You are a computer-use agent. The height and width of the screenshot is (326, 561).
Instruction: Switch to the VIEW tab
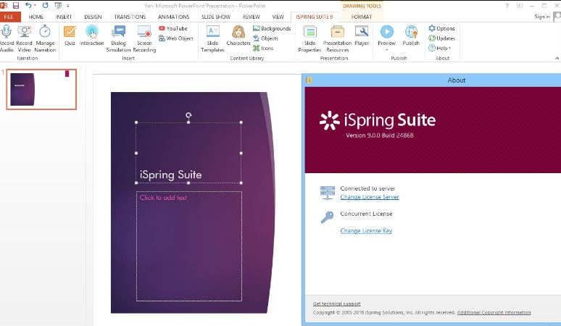click(x=278, y=17)
